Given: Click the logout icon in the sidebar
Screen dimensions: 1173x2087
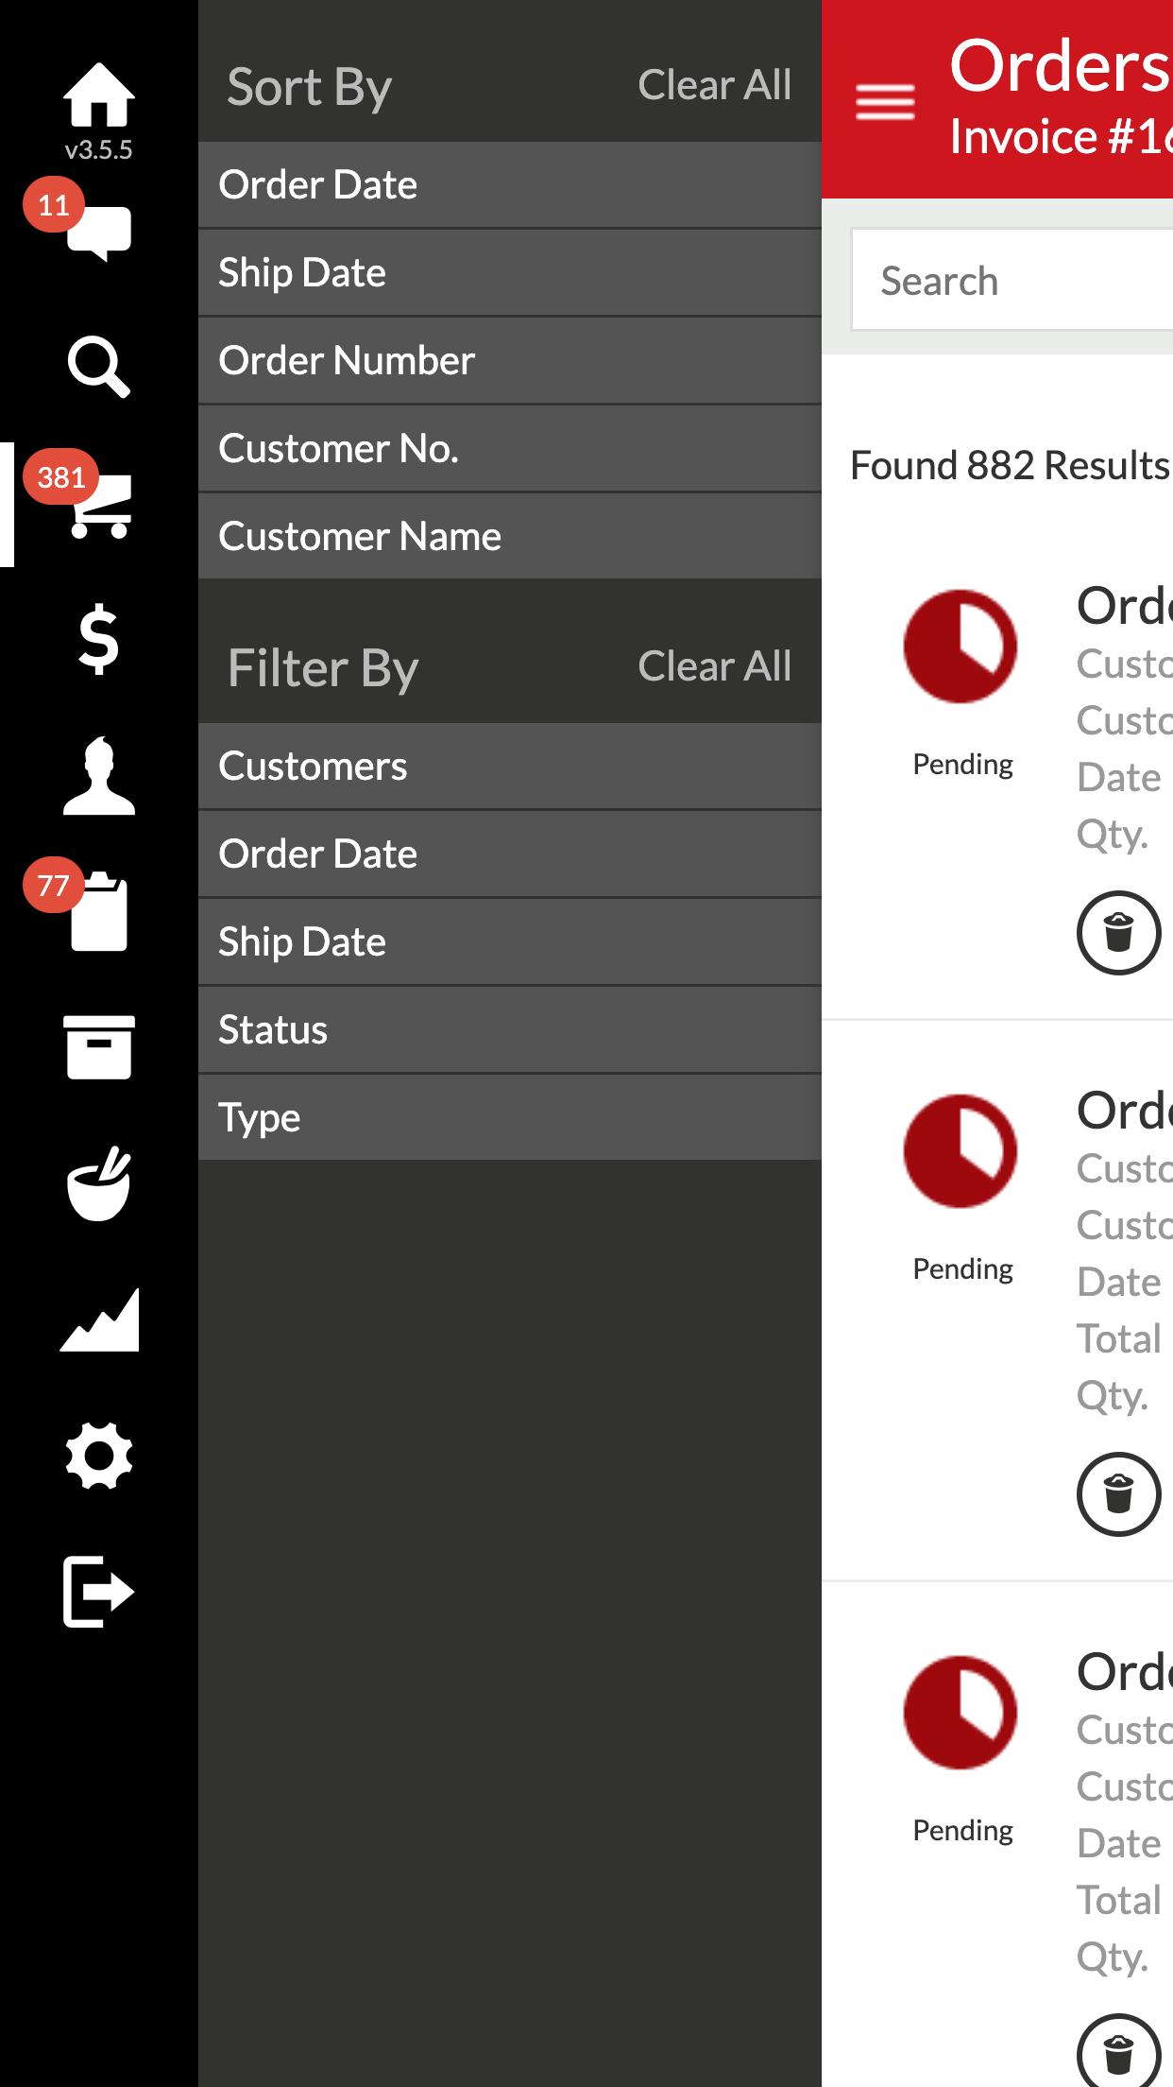Looking at the screenshot, I should (98, 1592).
